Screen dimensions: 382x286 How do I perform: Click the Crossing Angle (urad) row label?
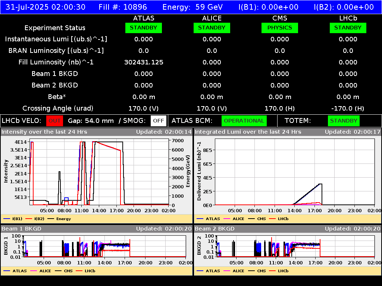(x=58, y=108)
